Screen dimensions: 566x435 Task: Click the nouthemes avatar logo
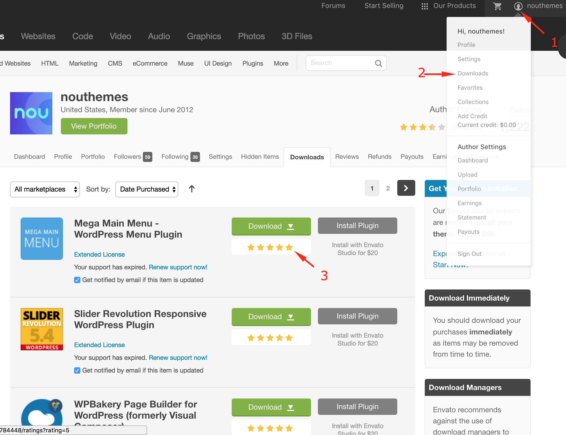point(31,113)
